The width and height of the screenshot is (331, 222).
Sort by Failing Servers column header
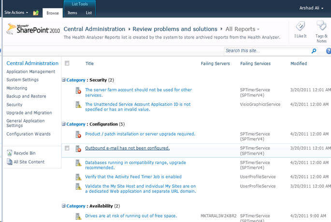(x=215, y=63)
